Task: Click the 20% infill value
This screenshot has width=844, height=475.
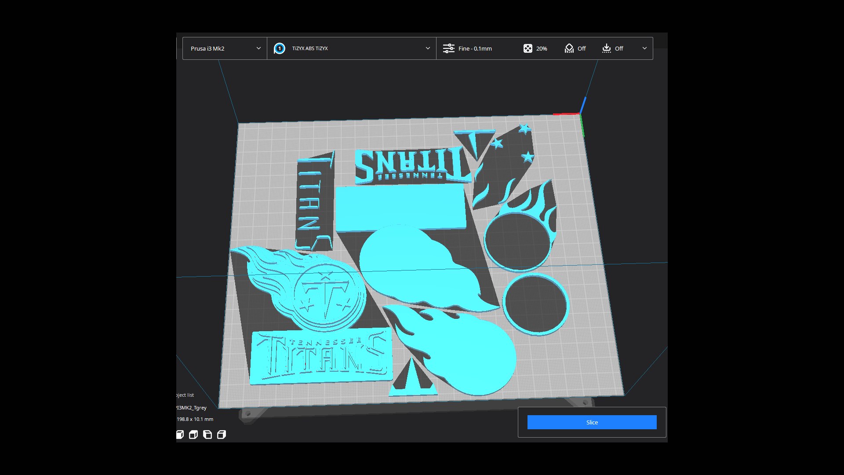Action: coord(542,48)
